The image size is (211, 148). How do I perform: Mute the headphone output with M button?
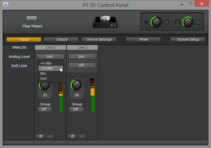click(198, 22)
